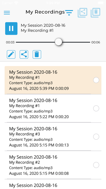The image size is (106, 189).
Task: Tap the My Recordings title
Action: [x=45, y=12]
